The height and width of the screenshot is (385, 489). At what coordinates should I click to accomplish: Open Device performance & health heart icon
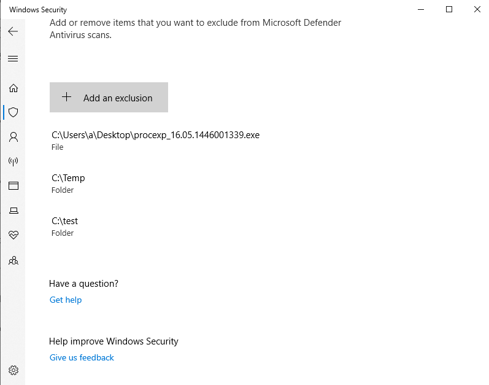tap(13, 235)
